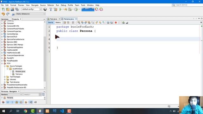203x114 pixels.
Task: Select Test.java in the project tree
Action: tap(19, 74)
